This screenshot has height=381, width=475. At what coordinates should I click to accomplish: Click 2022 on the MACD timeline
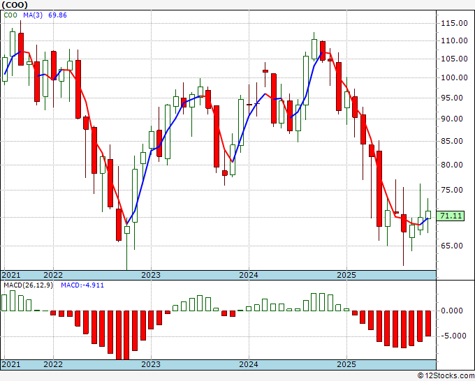53,364
